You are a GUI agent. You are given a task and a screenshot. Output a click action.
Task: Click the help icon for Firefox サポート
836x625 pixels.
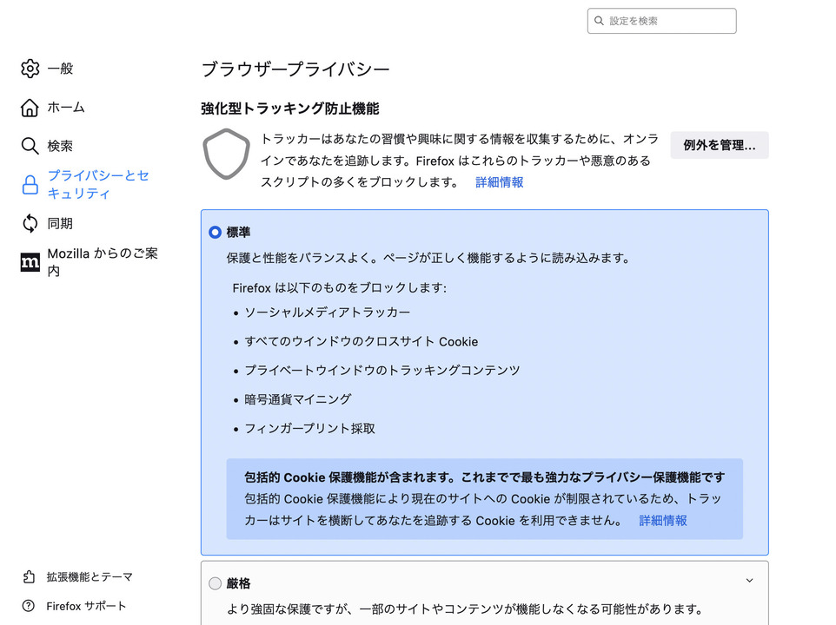coord(29,606)
